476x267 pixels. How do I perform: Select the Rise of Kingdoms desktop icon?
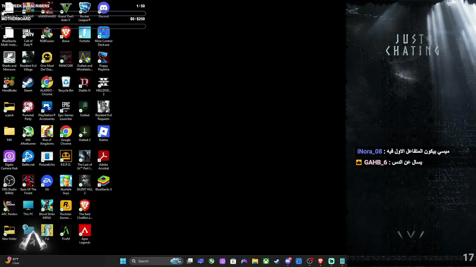(47, 136)
